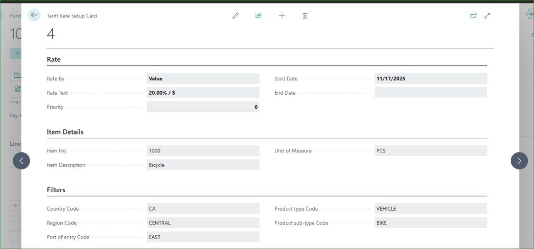Click the Unit of Measure label

293,151
